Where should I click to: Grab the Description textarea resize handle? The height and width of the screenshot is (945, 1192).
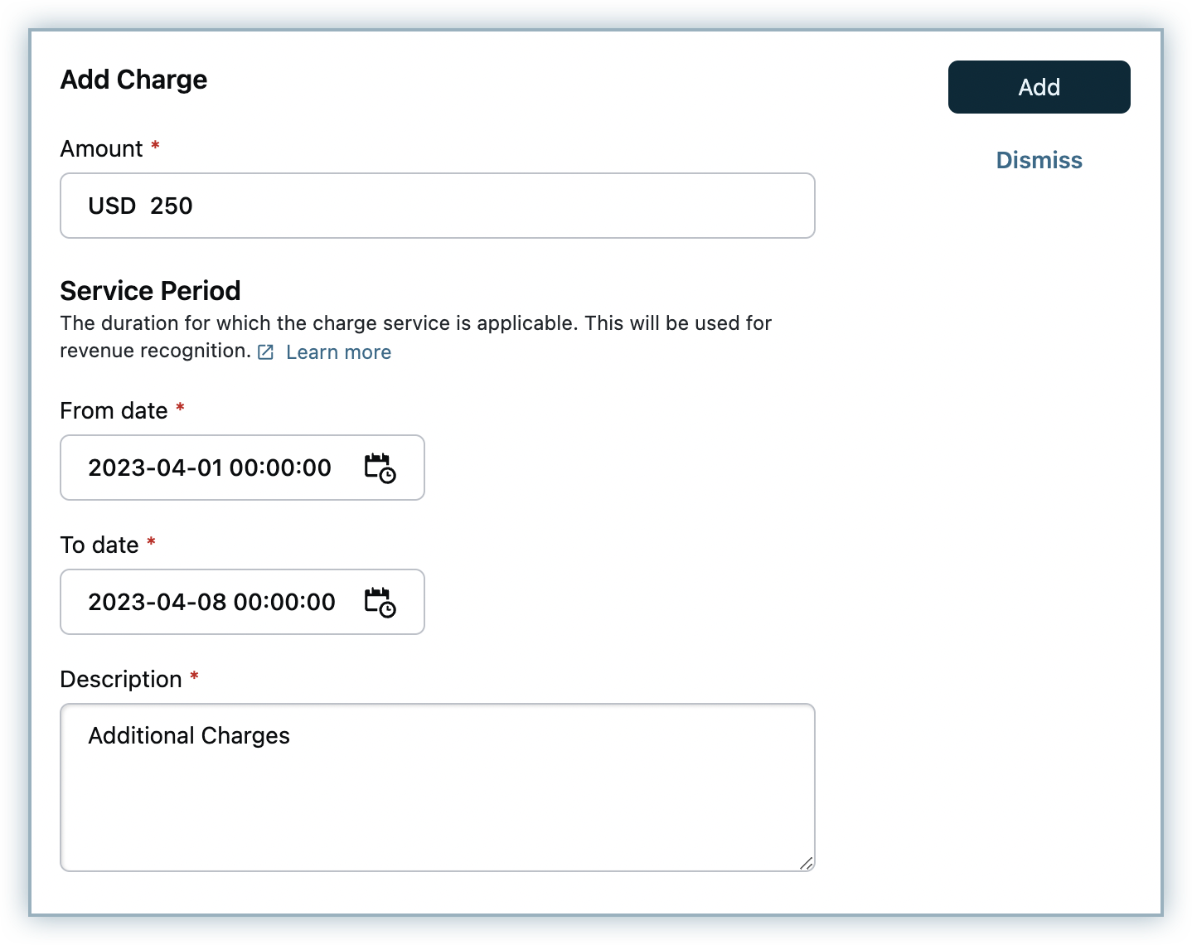click(806, 863)
